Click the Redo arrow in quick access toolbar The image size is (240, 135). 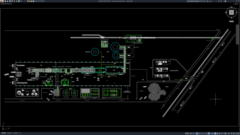coord(25,1)
